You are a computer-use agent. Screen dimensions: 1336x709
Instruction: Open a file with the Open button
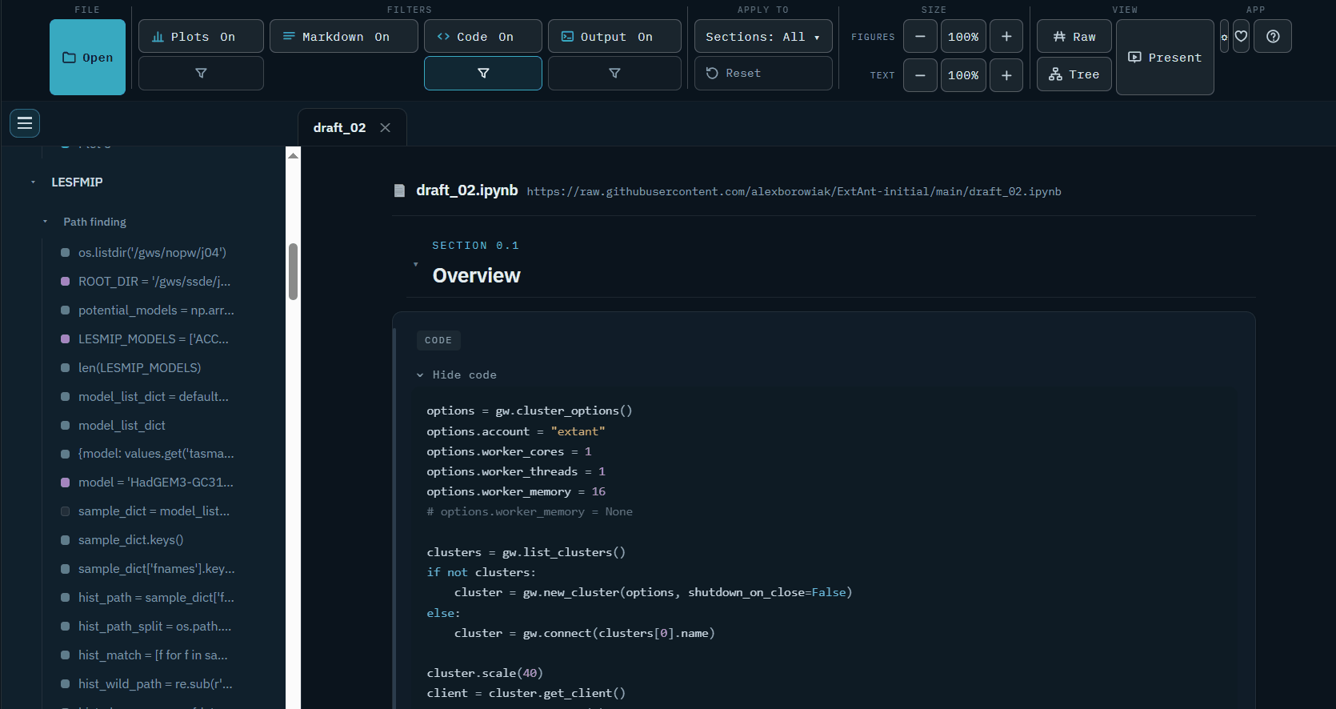(87, 58)
